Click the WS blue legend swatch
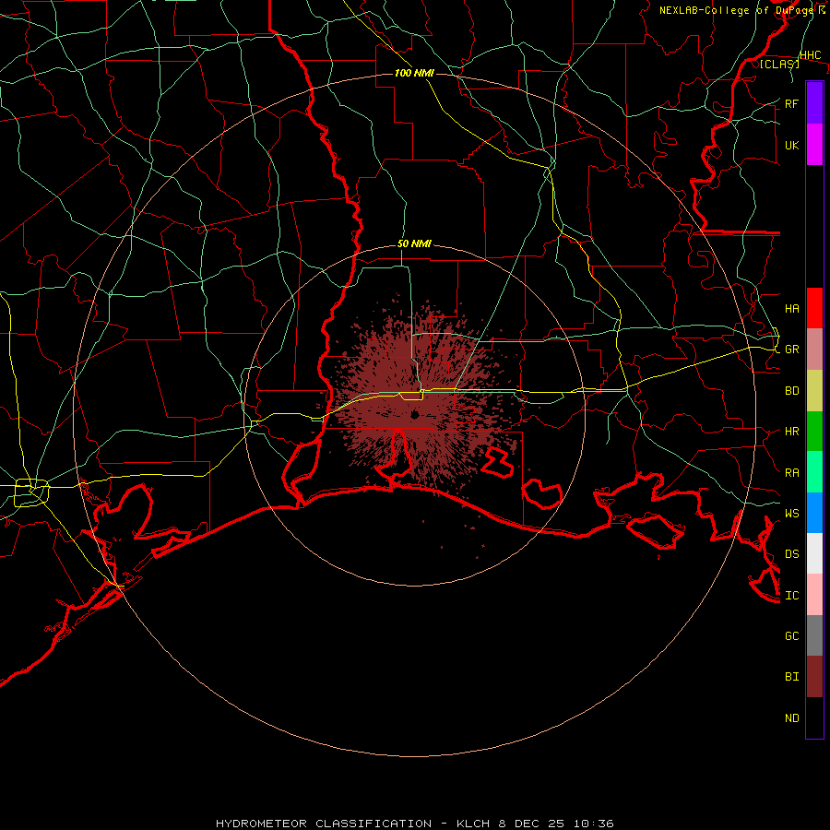Screen dimensions: 830x830 [814, 513]
